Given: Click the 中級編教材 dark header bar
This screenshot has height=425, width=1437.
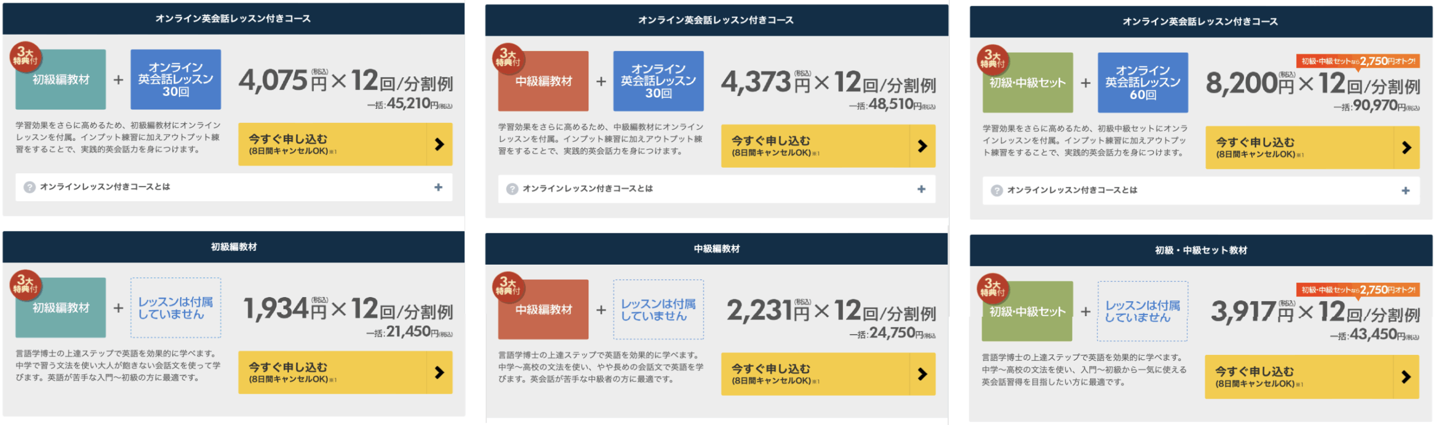Looking at the screenshot, I should (x=716, y=249).
